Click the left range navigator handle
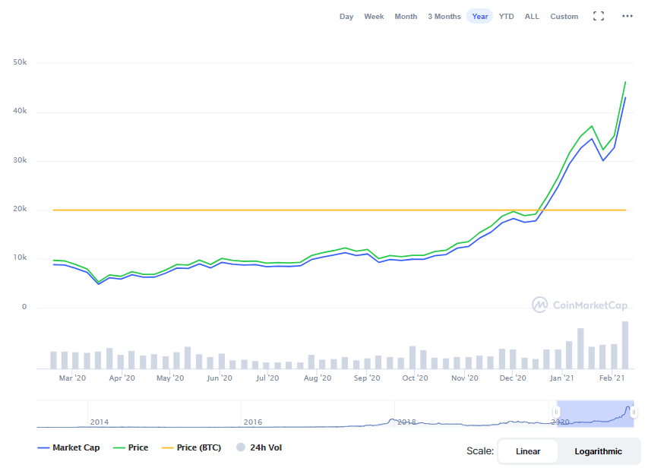Viewport: 648px width, 471px height. pyautogui.click(x=556, y=412)
